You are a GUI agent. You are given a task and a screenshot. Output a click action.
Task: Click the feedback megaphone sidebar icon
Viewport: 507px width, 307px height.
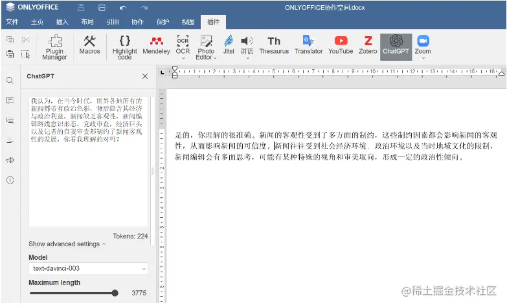[10, 160]
